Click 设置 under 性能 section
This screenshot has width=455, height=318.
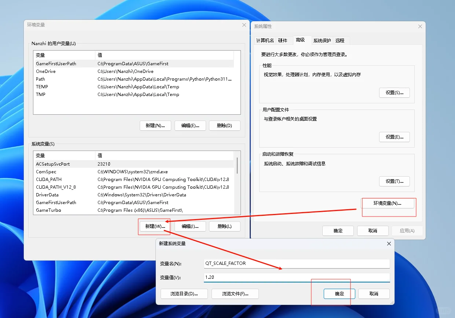(x=394, y=92)
